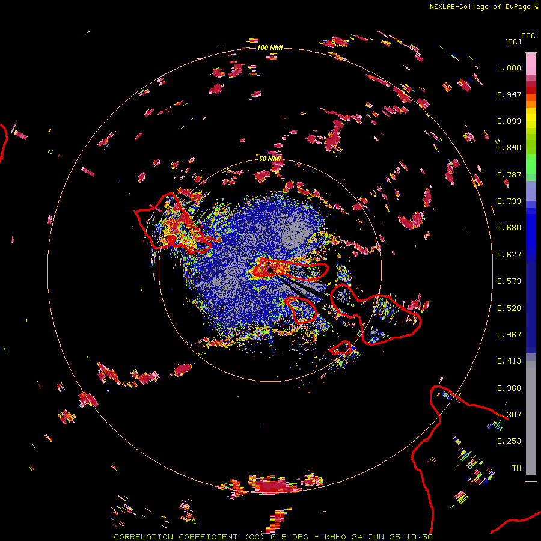The width and height of the screenshot is (541, 541).
Task: Select the 1.000 legend value
Action: click(x=509, y=67)
